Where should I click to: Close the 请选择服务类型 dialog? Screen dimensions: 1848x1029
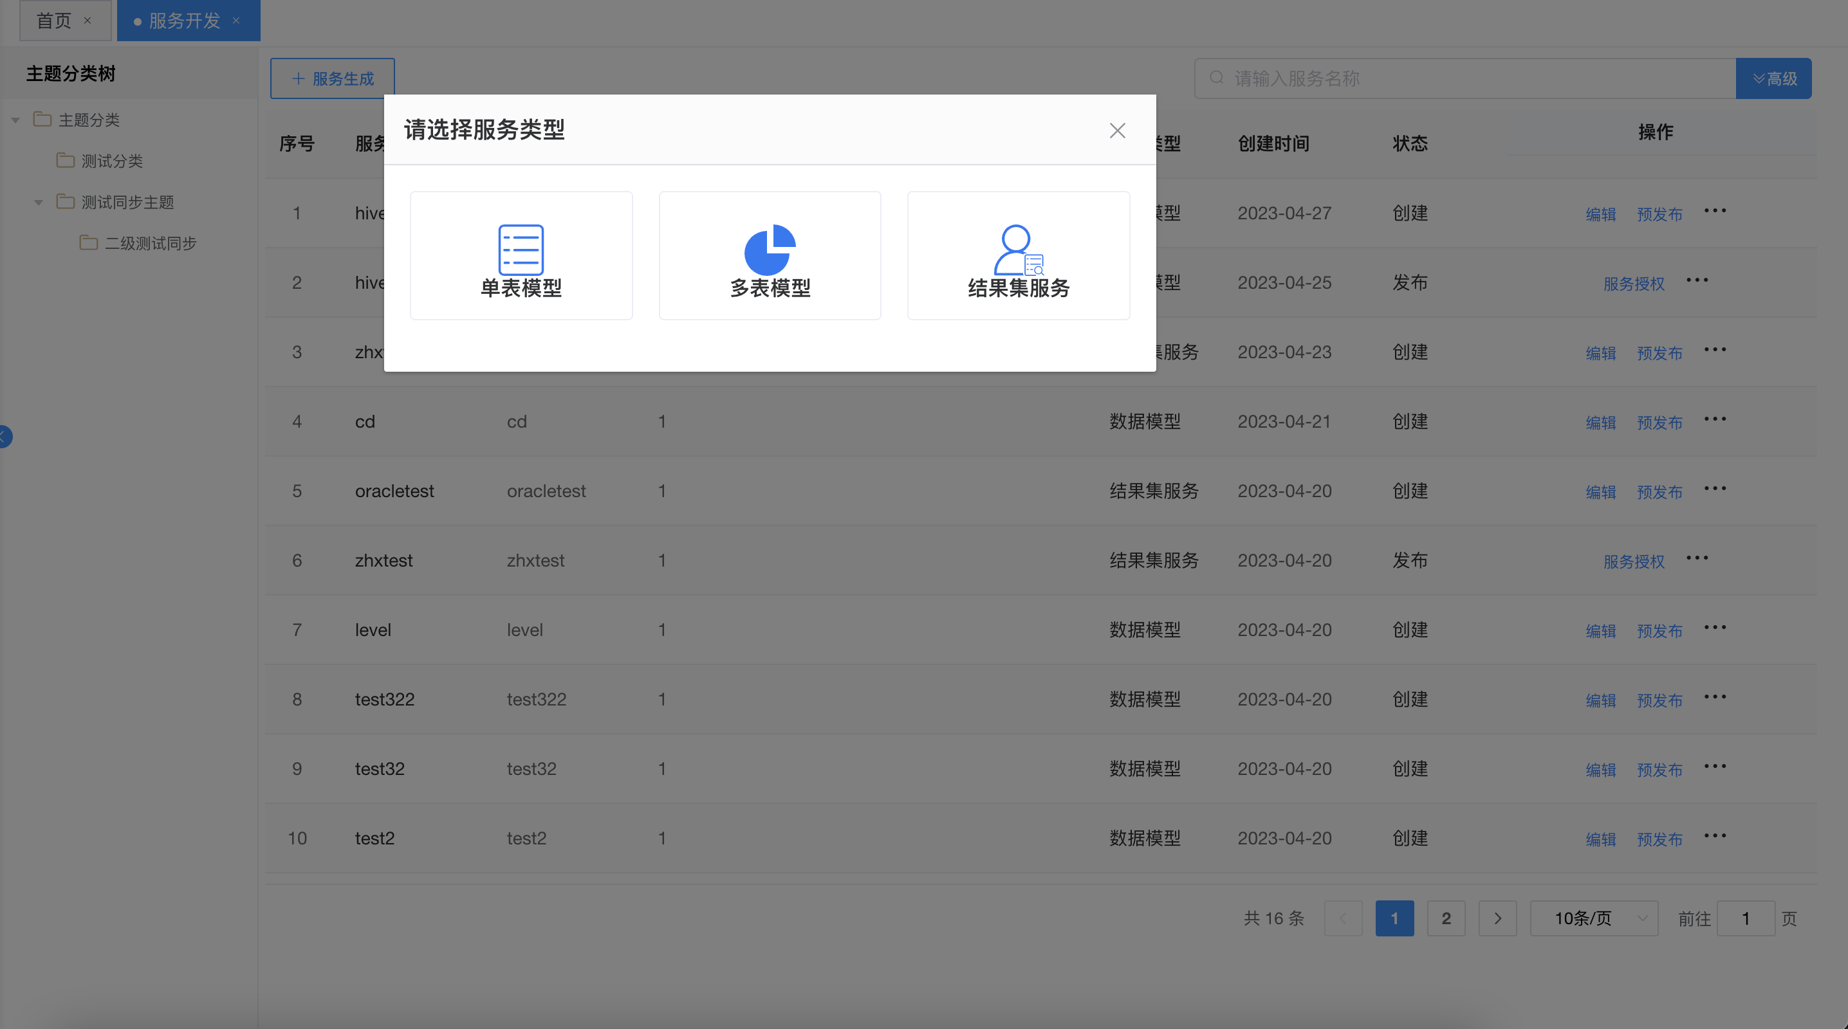point(1117,131)
